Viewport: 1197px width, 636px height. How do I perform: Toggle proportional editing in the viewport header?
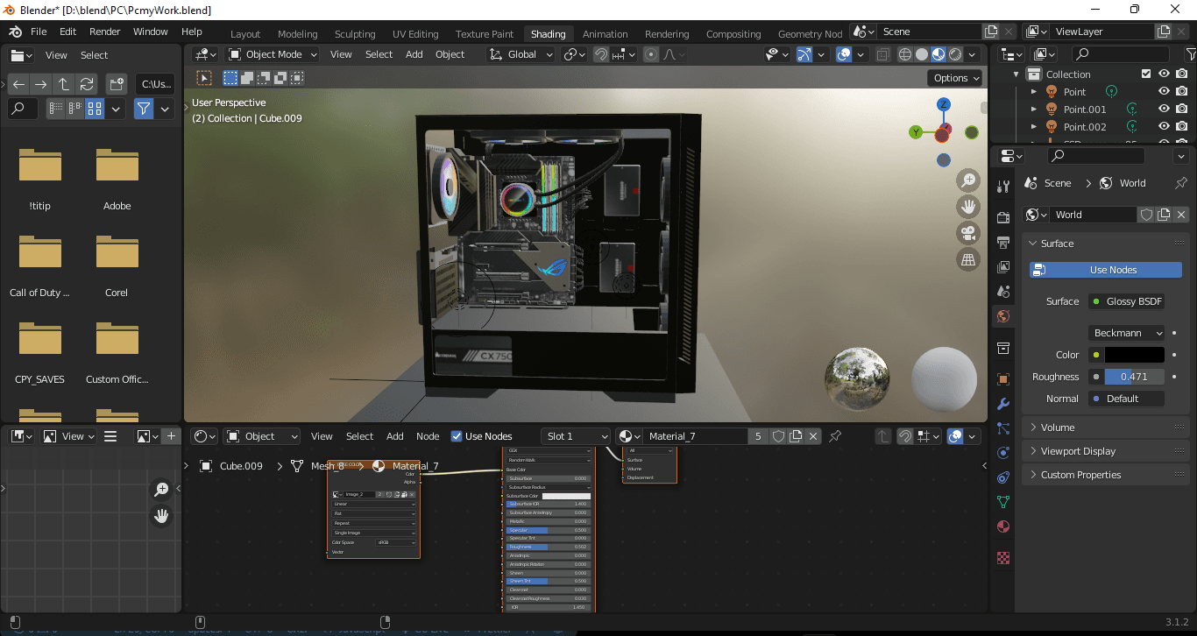click(651, 54)
